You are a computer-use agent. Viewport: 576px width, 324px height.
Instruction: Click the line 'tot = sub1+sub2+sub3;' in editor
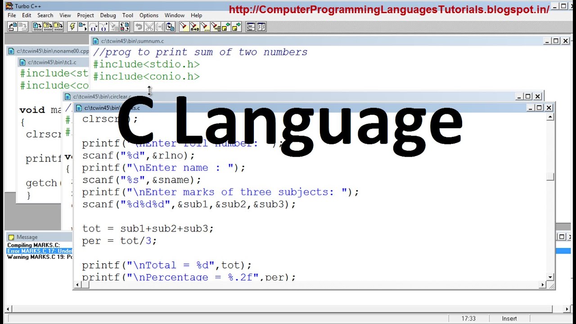[148, 229]
